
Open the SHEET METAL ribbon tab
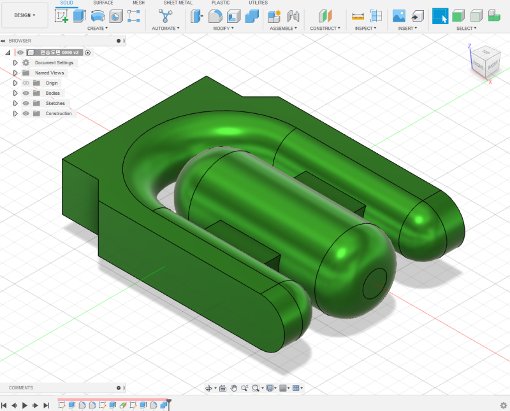coord(177,3)
